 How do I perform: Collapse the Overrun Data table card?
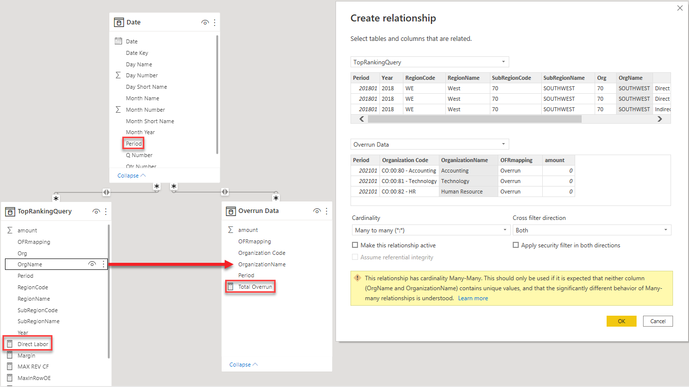click(244, 365)
